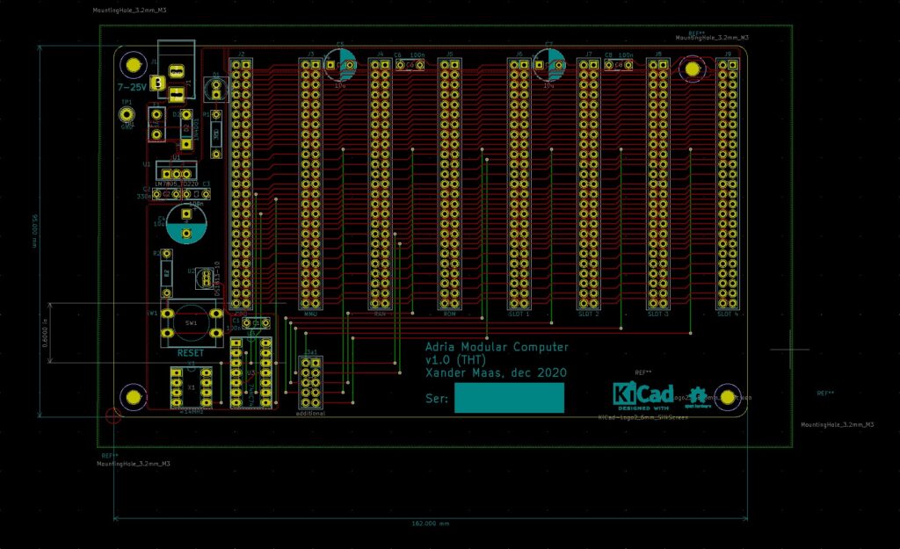900x549 pixels.
Task: Select capacitor C5 near connector J3
Action: click(x=340, y=64)
